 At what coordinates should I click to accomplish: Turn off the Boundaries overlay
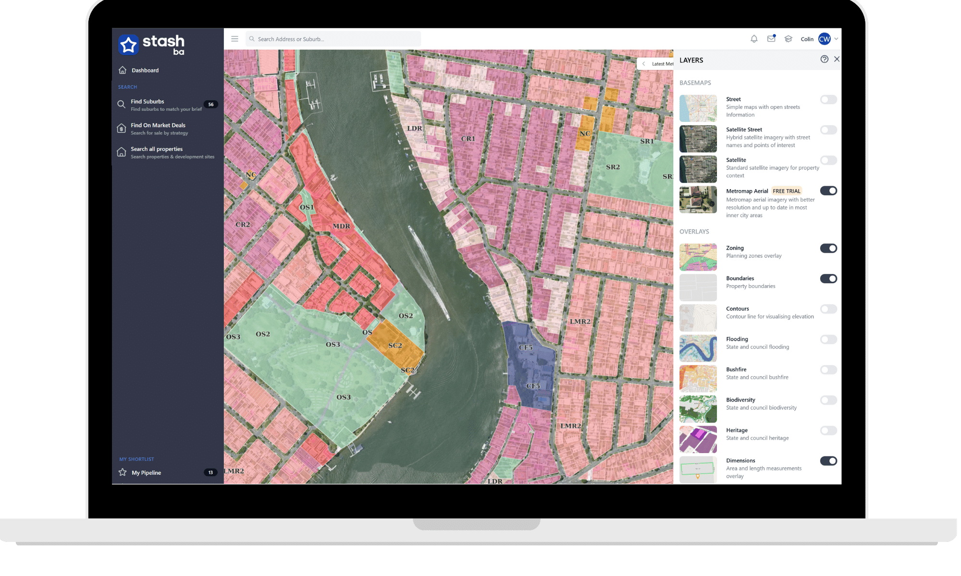click(x=828, y=278)
